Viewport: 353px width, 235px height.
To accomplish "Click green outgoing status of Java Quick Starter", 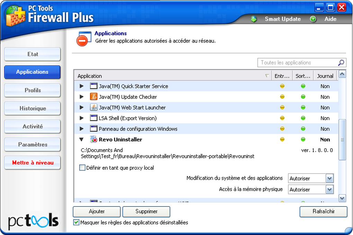I will 303,86.
